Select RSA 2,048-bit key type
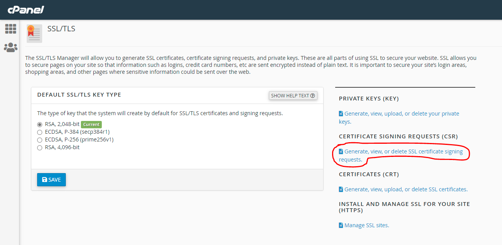The width and height of the screenshot is (502, 245). click(x=39, y=124)
